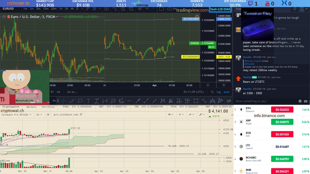Select the sine wave cycle tool
Image resolution: width=310 pixels, height=174 pixels.
(x=204, y=101)
